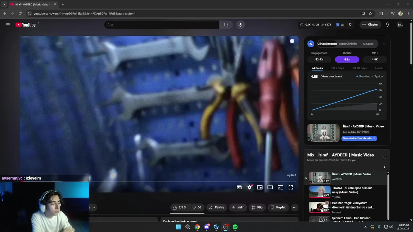The height and width of the screenshot is (232, 413).
Task: Switch to miniplayer mode
Action: [260, 187]
